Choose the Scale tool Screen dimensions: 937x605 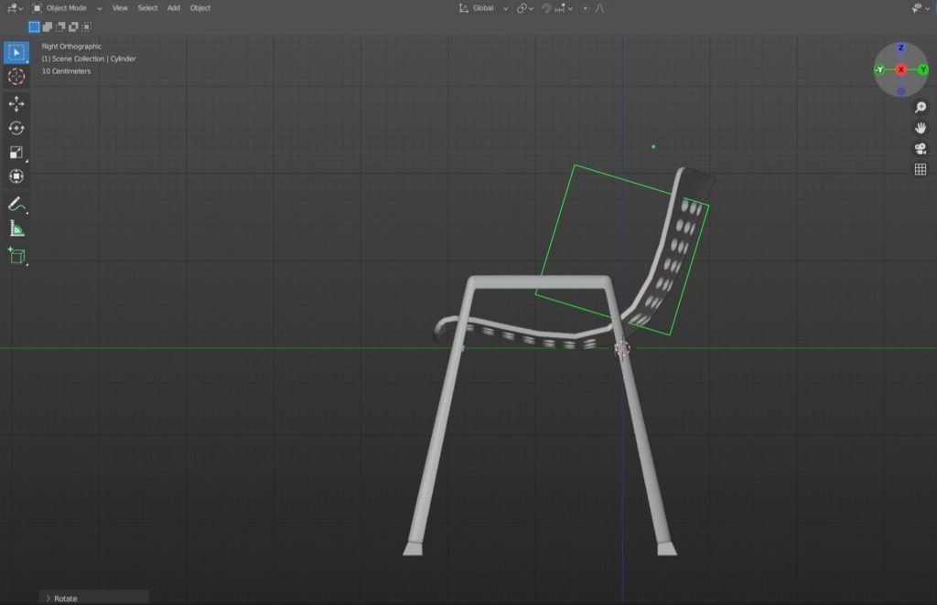[x=16, y=153]
